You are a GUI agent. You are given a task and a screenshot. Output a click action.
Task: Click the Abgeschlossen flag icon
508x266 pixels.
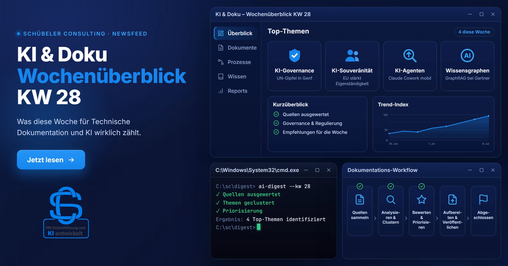[x=483, y=199]
